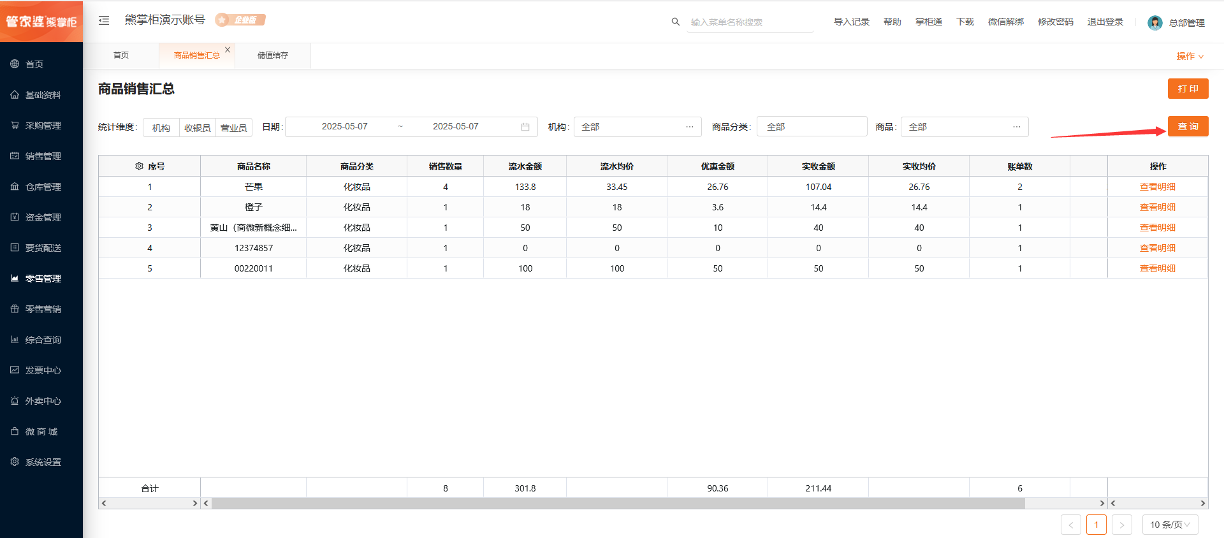Expand the 操作 dropdown menu
The image size is (1224, 538).
[x=1190, y=56]
